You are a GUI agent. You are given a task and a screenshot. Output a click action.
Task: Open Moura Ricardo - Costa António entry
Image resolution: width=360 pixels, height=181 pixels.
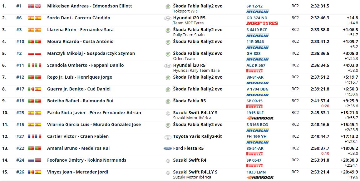click(x=80, y=42)
